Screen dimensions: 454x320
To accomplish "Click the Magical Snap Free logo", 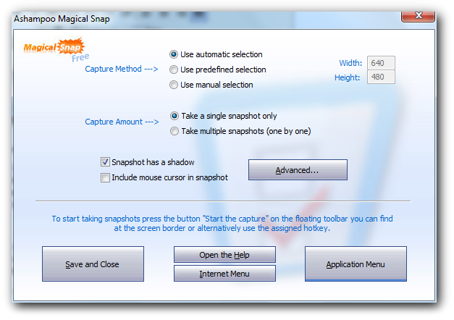I will pos(56,49).
